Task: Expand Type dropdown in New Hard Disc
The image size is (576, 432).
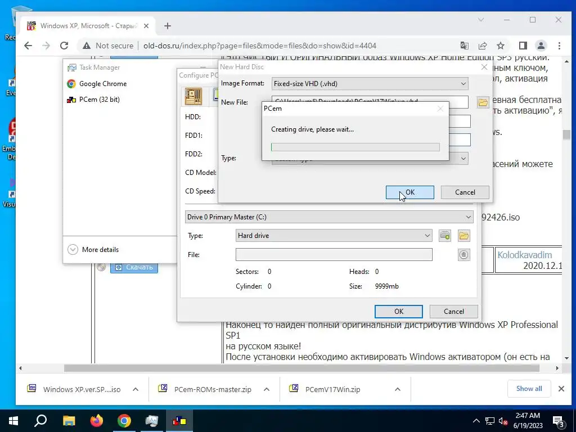Action: click(x=463, y=158)
